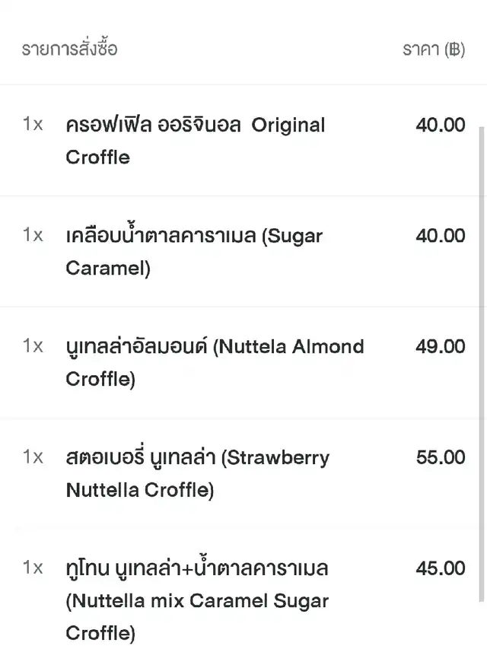Click the text Nuttella Croffle) under Strawberry

point(140,490)
